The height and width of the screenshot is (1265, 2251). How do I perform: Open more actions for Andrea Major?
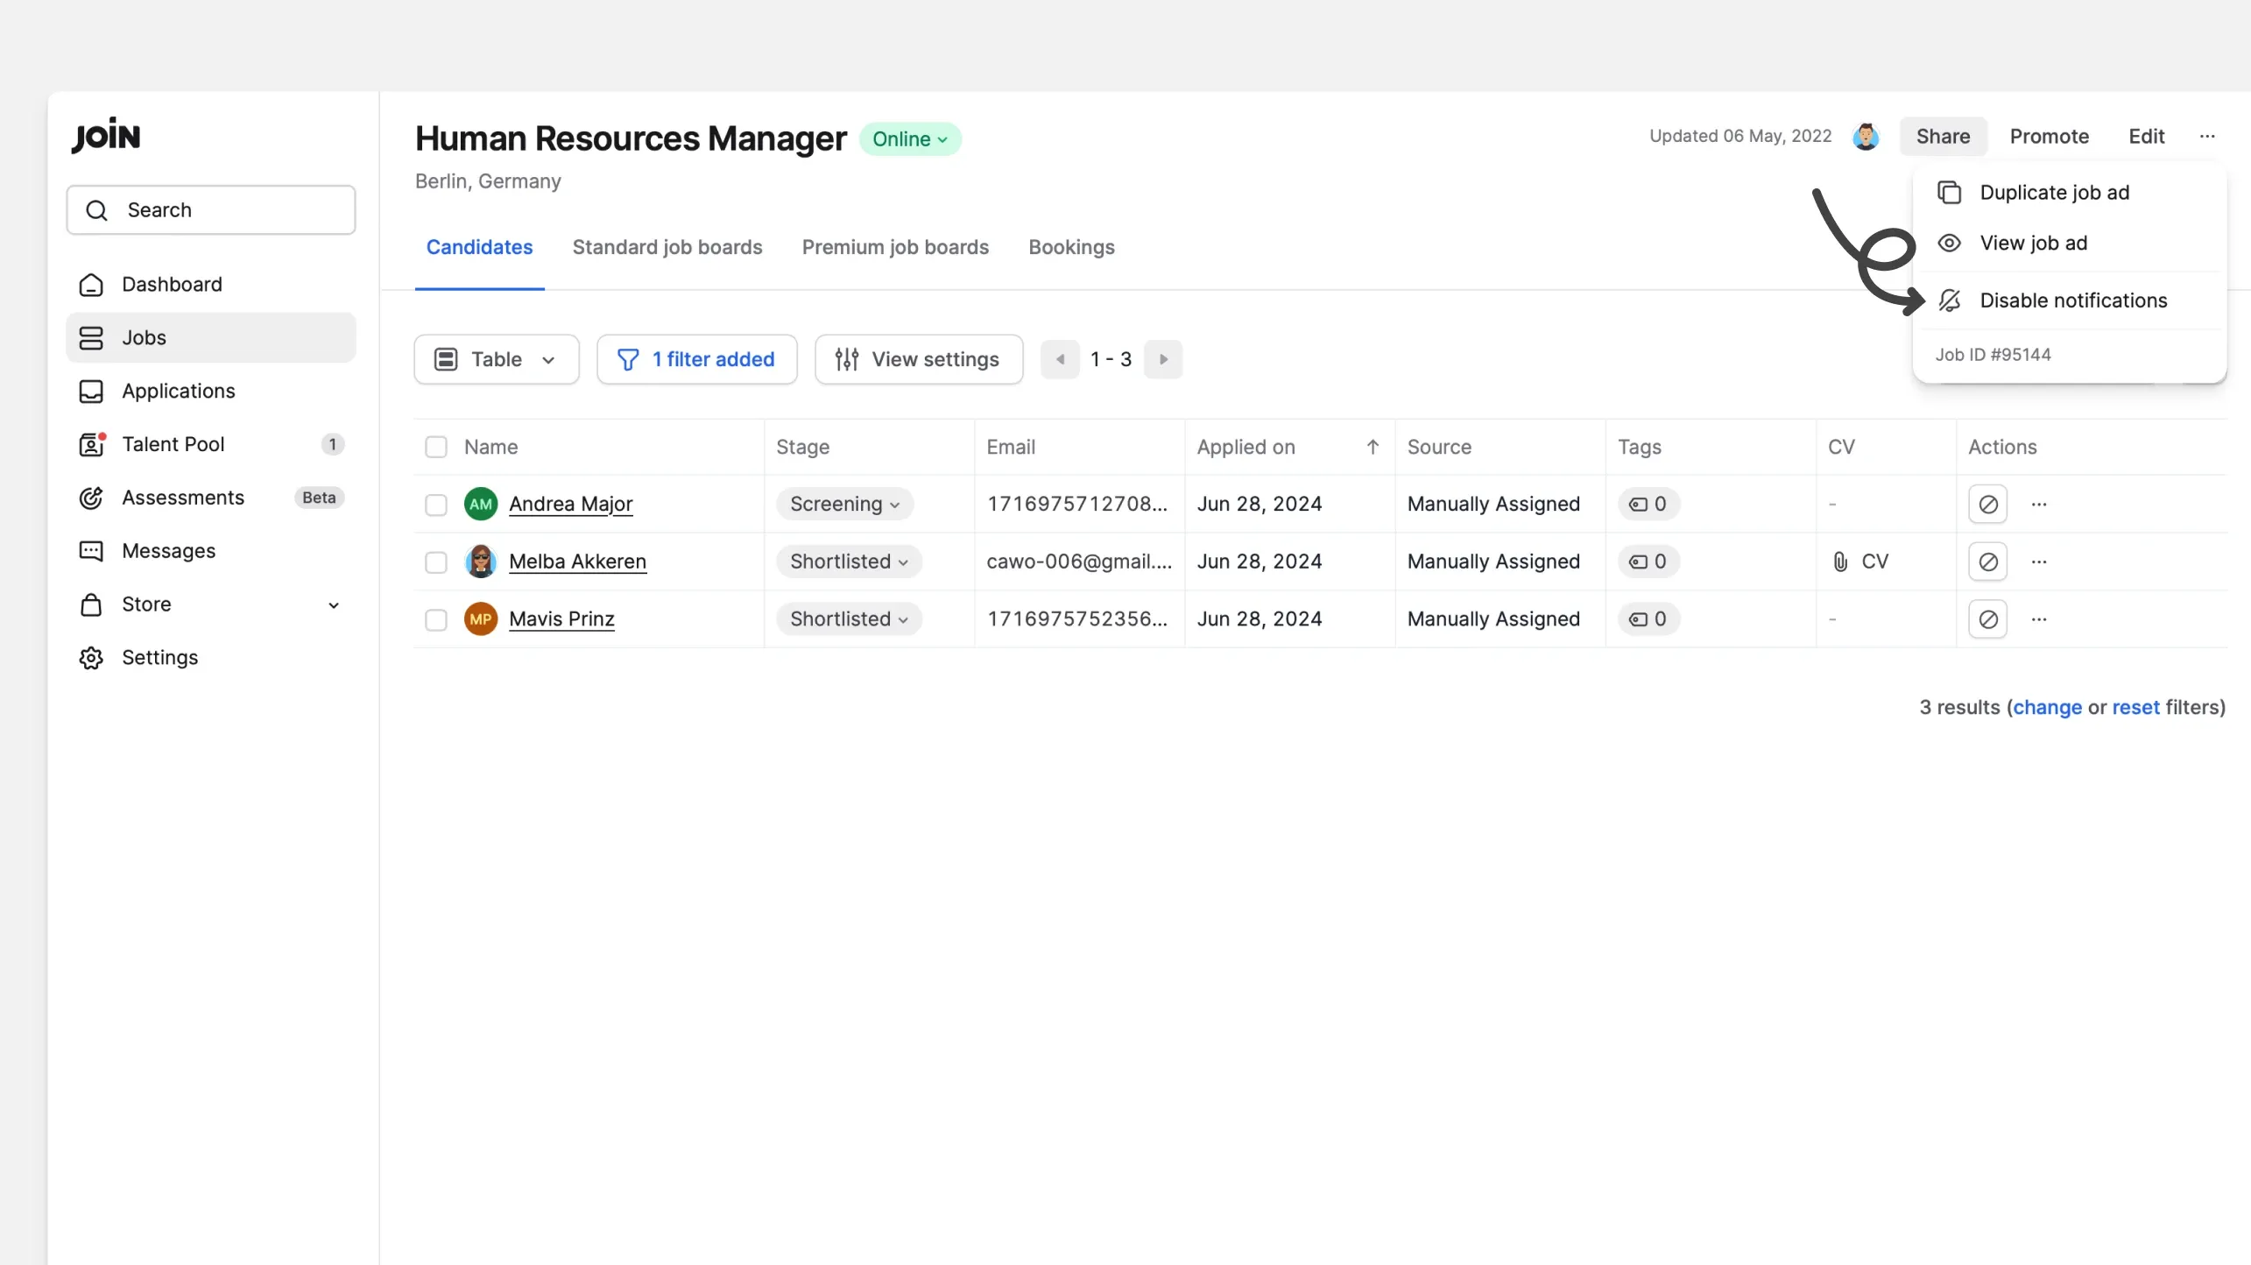(x=2039, y=505)
